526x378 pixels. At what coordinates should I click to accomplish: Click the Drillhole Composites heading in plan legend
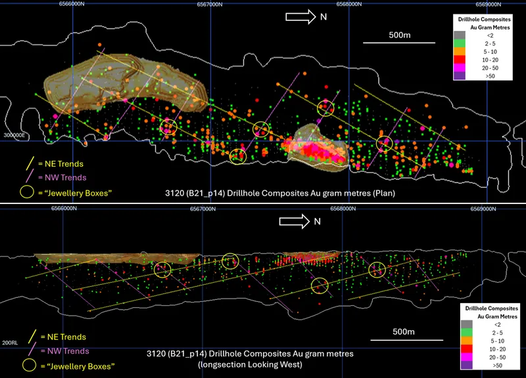click(x=485, y=20)
